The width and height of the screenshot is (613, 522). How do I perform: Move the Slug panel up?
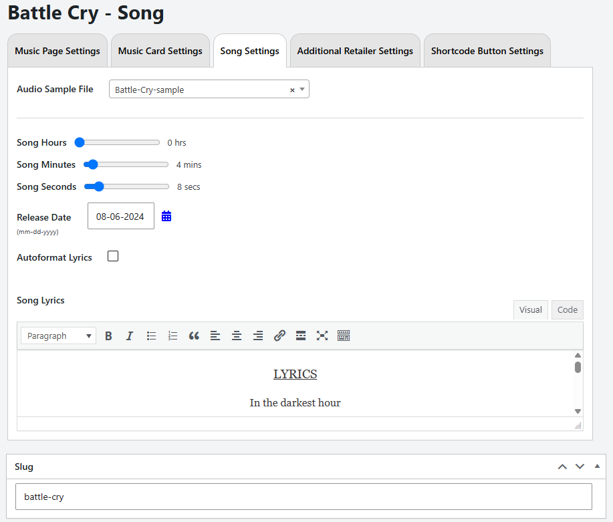[x=562, y=467]
